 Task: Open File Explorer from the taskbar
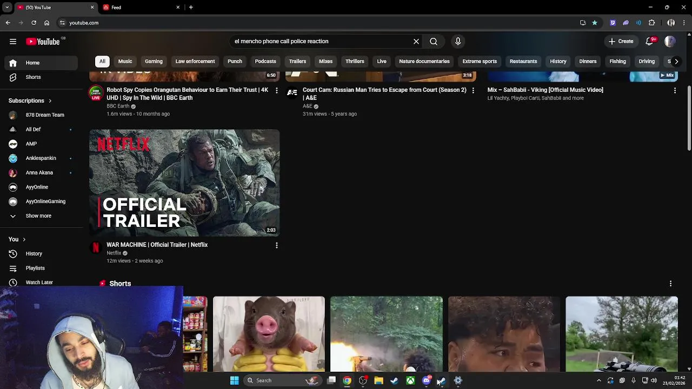(378, 380)
